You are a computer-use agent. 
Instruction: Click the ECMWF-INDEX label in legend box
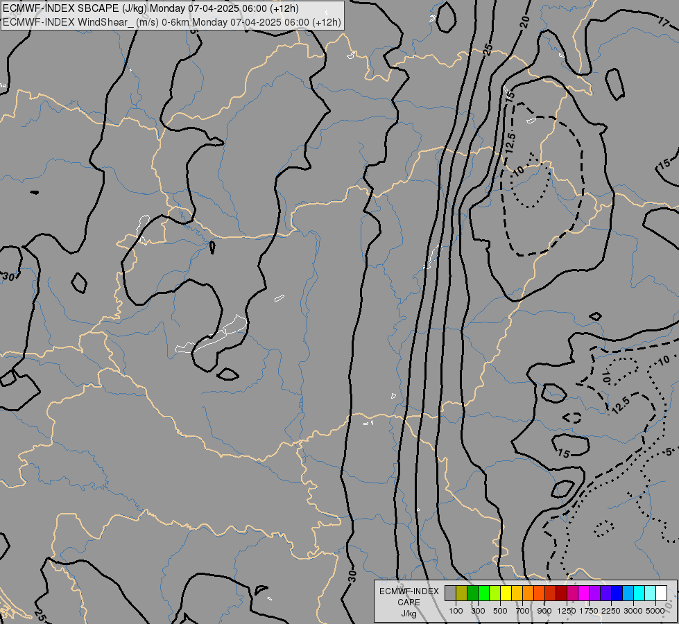click(x=409, y=591)
